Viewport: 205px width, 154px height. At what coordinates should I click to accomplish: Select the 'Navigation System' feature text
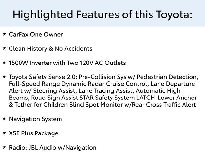pos(36,119)
